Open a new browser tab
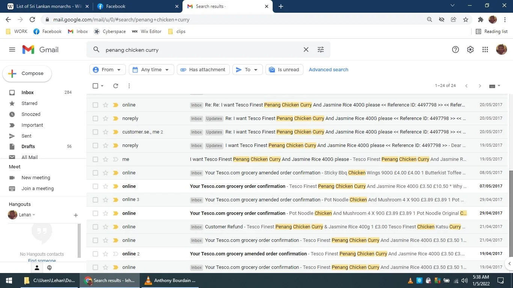This screenshot has height=288, width=513. (281, 6)
